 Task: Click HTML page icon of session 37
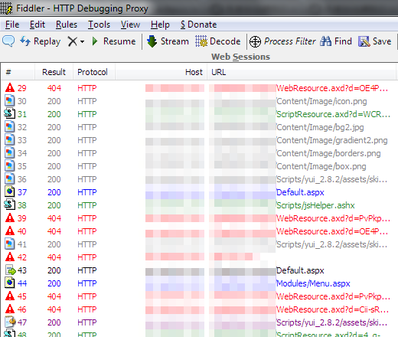point(10,191)
